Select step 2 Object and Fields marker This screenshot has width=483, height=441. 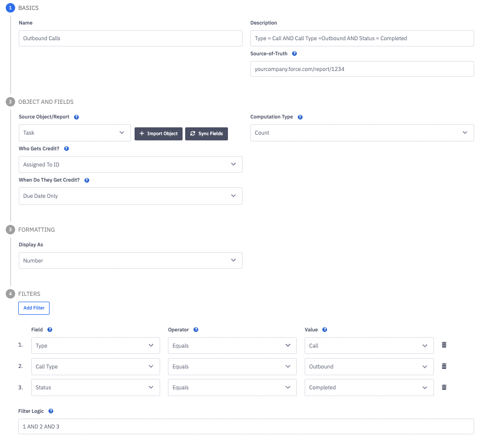(10, 102)
